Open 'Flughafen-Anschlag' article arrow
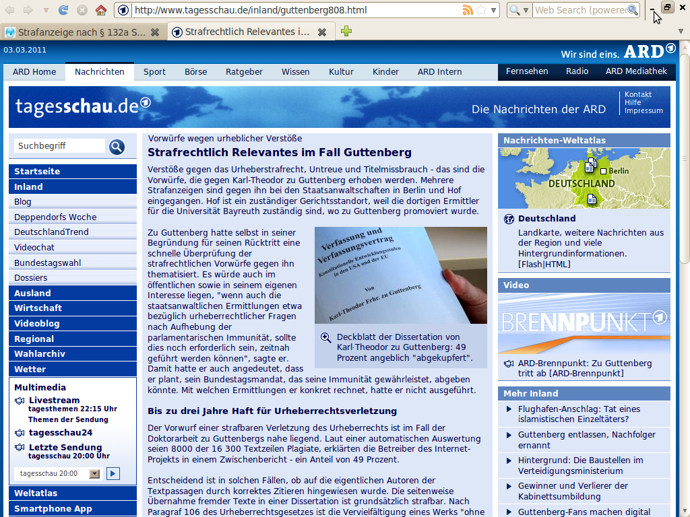Image resolution: width=690 pixels, height=517 pixels. [x=509, y=409]
